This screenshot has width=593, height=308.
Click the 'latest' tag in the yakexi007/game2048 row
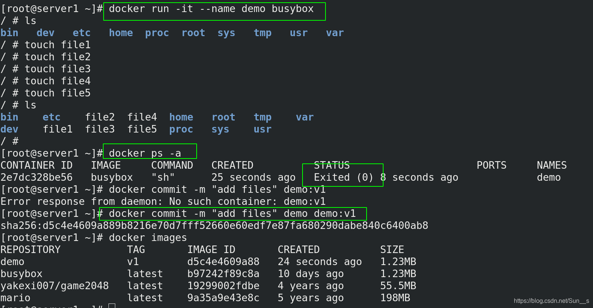tap(145, 286)
